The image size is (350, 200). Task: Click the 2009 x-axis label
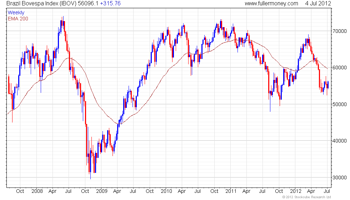click(102, 191)
